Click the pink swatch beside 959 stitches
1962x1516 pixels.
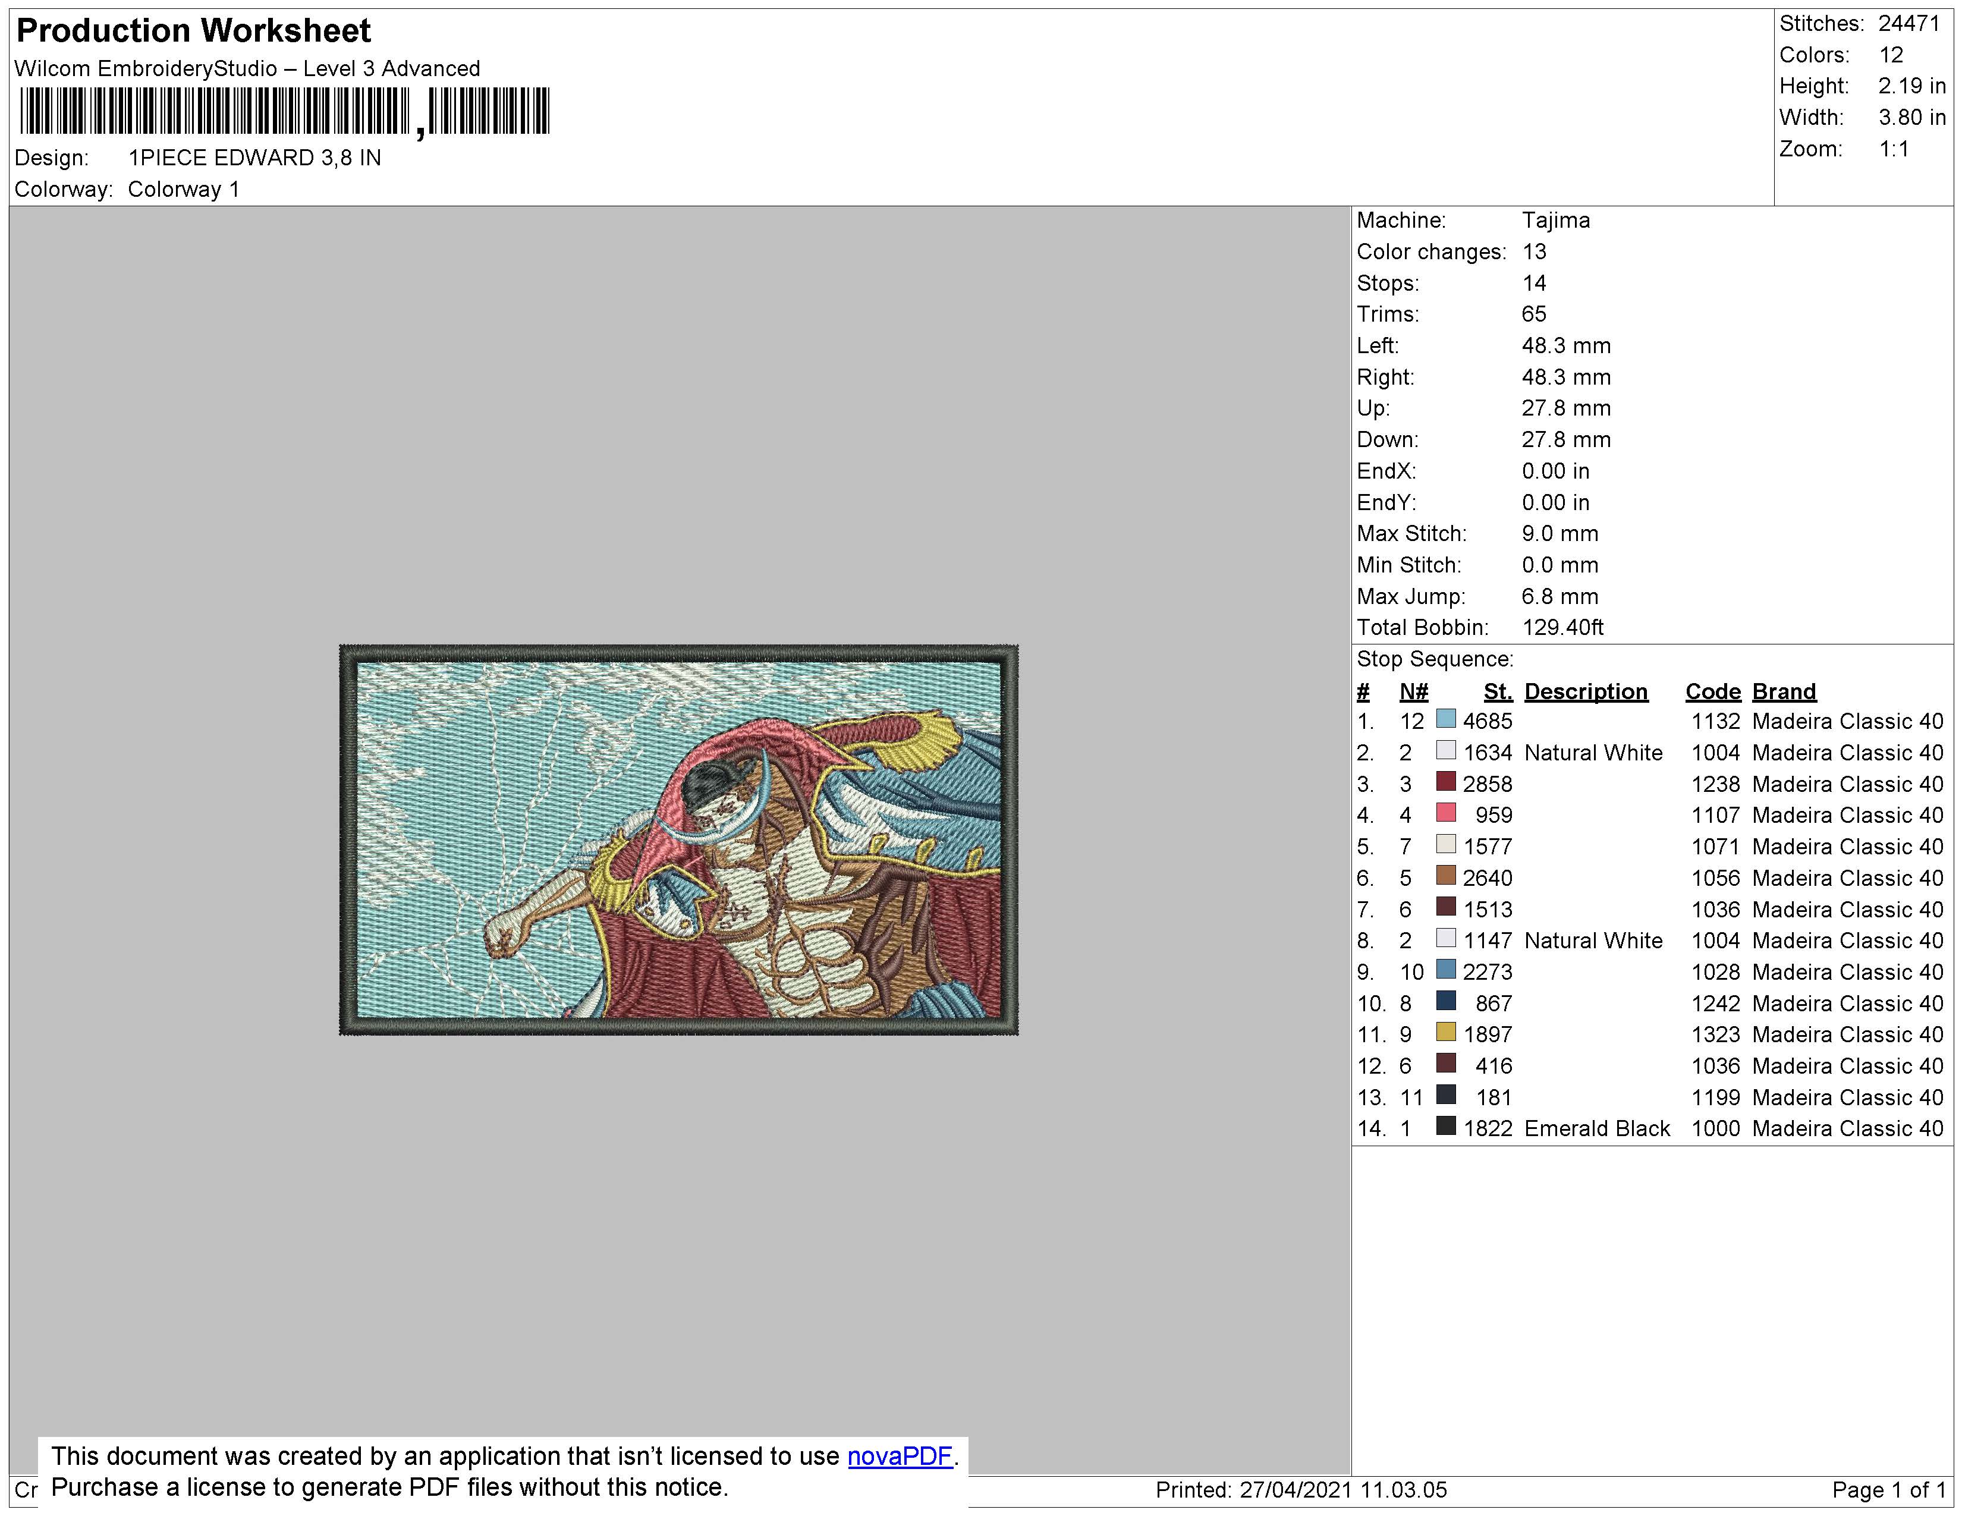[x=1445, y=814]
